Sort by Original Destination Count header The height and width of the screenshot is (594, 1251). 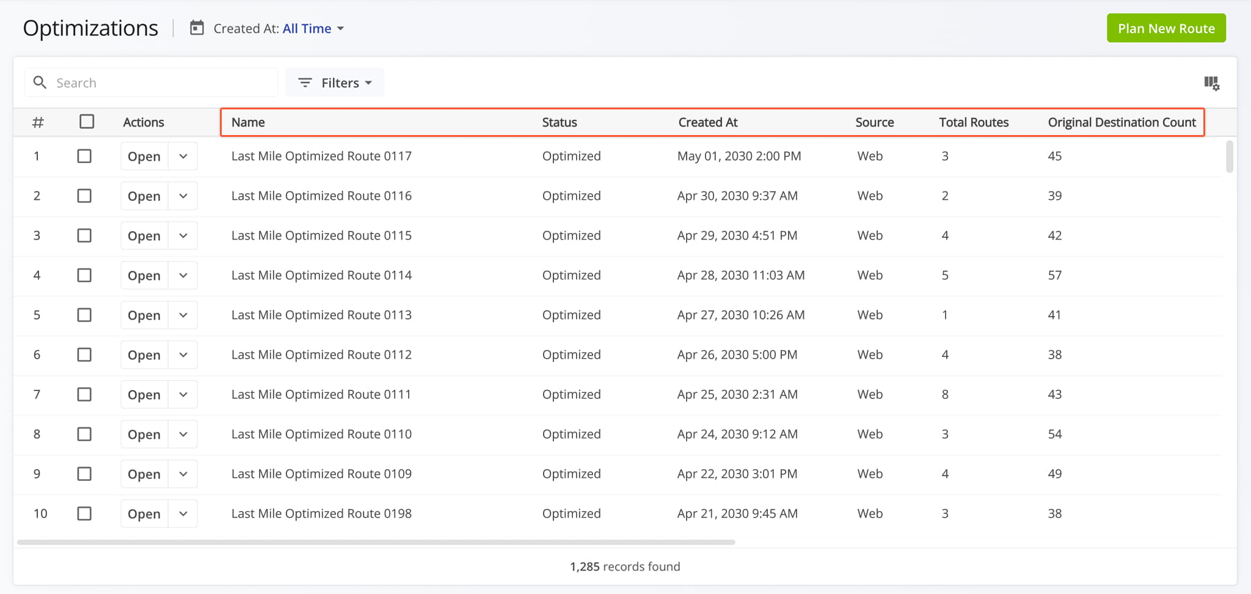(1122, 122)
